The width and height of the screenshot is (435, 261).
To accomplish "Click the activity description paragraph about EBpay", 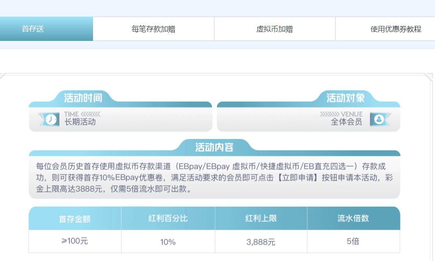I will coord(214,178).
